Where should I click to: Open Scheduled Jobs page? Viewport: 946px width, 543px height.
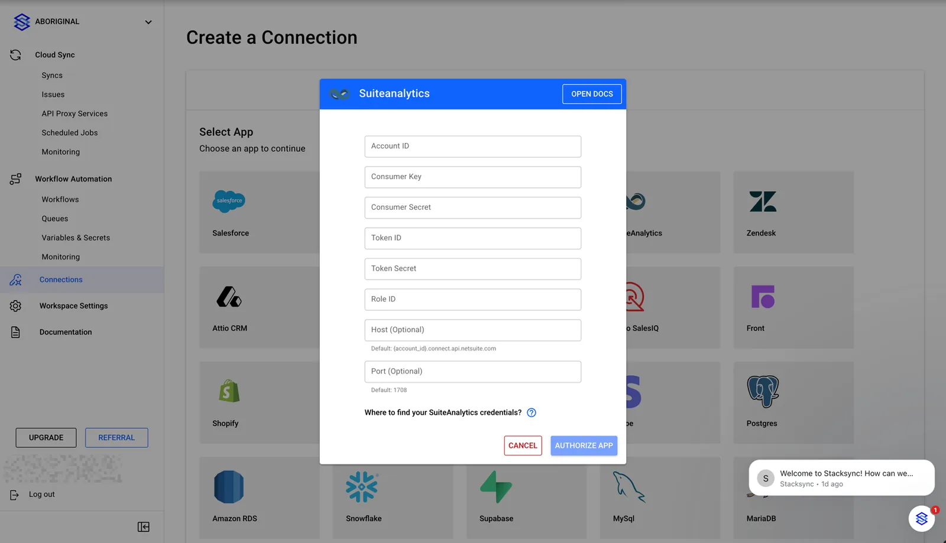click(70, 133)
